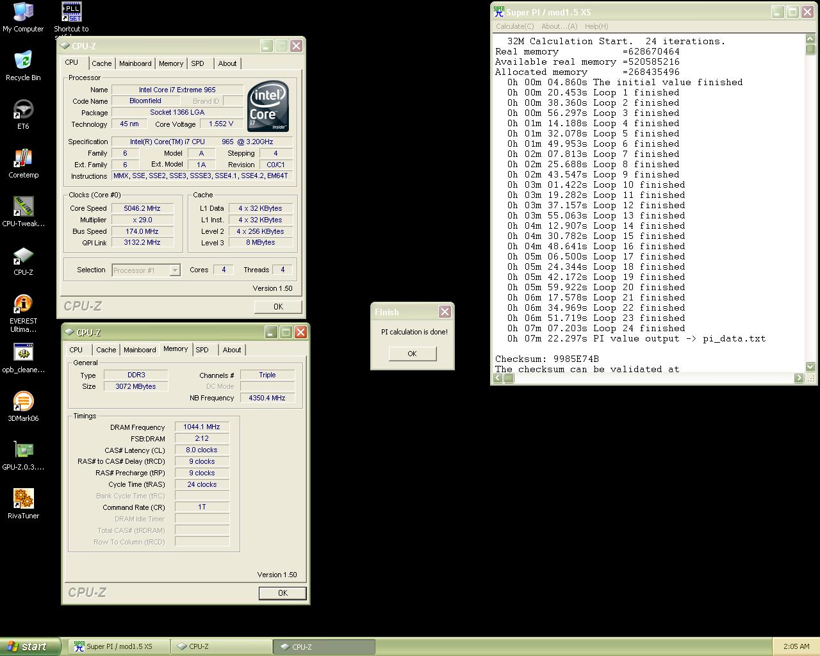Select SPD tab in upper CPU-Z
This screenshot has width=820, height=656.
(198, 63)
